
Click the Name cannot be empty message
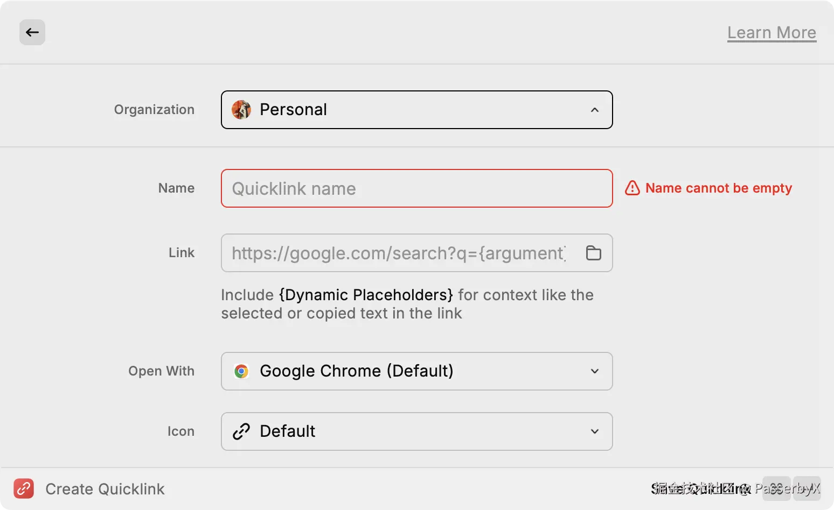coord(719,188)
